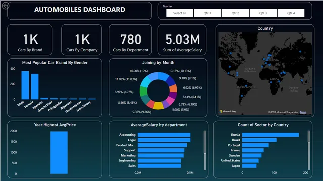
Task: Select the Russia sector count bar
Action: point(271,135)
